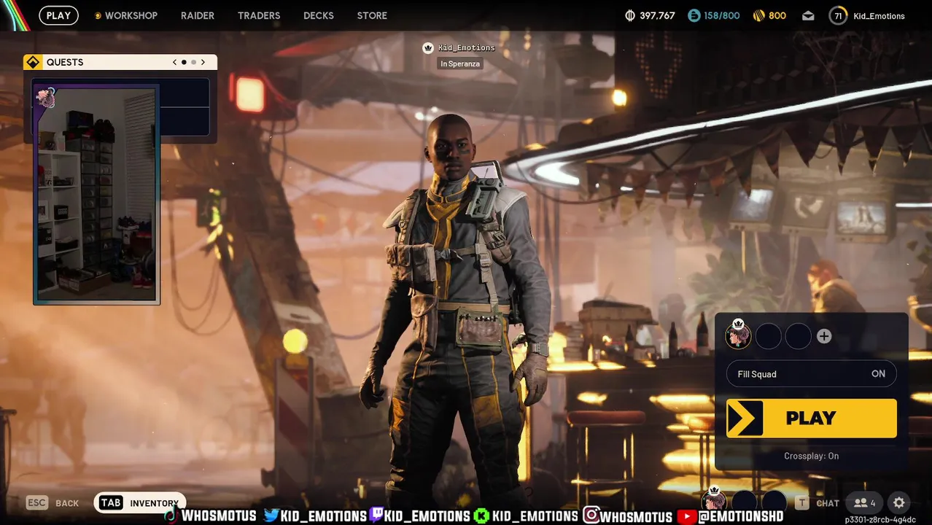
Task: Go to previous quest page arrow
Action: pos(174,62)
